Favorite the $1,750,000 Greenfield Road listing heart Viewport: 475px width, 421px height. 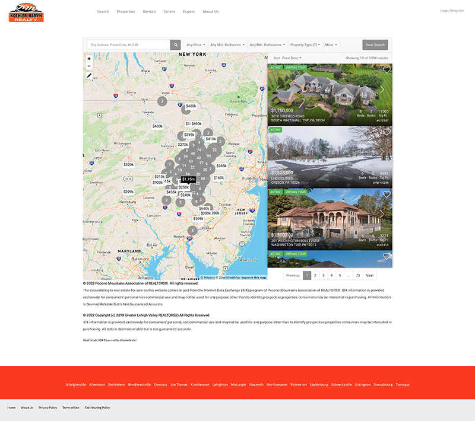tap(387, 70)
